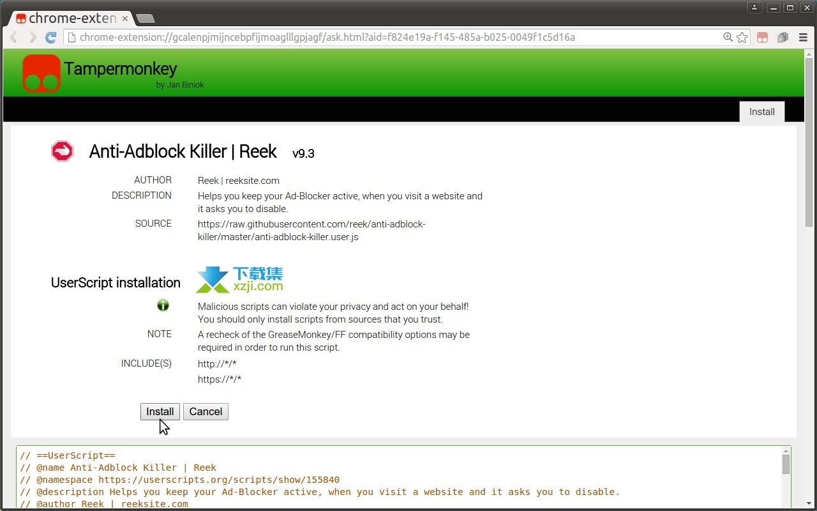Click the INCLUDE(S) field label
This screenshot has height=511, width=817.
click(x=146, y=363)
